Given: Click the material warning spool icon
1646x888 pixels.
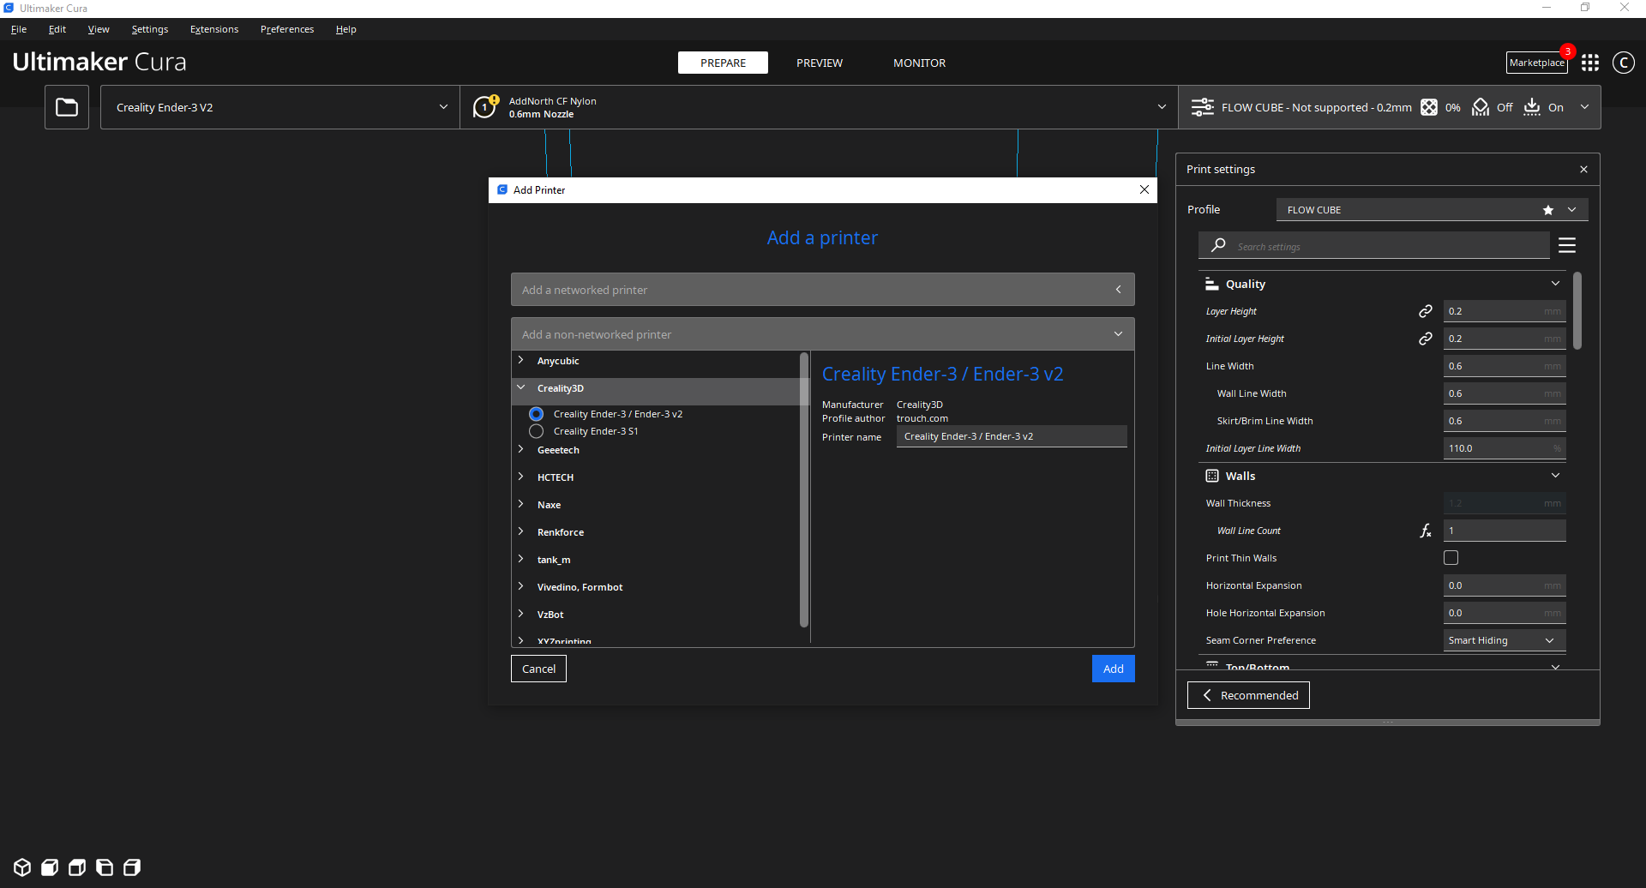Looking at the screenshot, I should [485, 106].
